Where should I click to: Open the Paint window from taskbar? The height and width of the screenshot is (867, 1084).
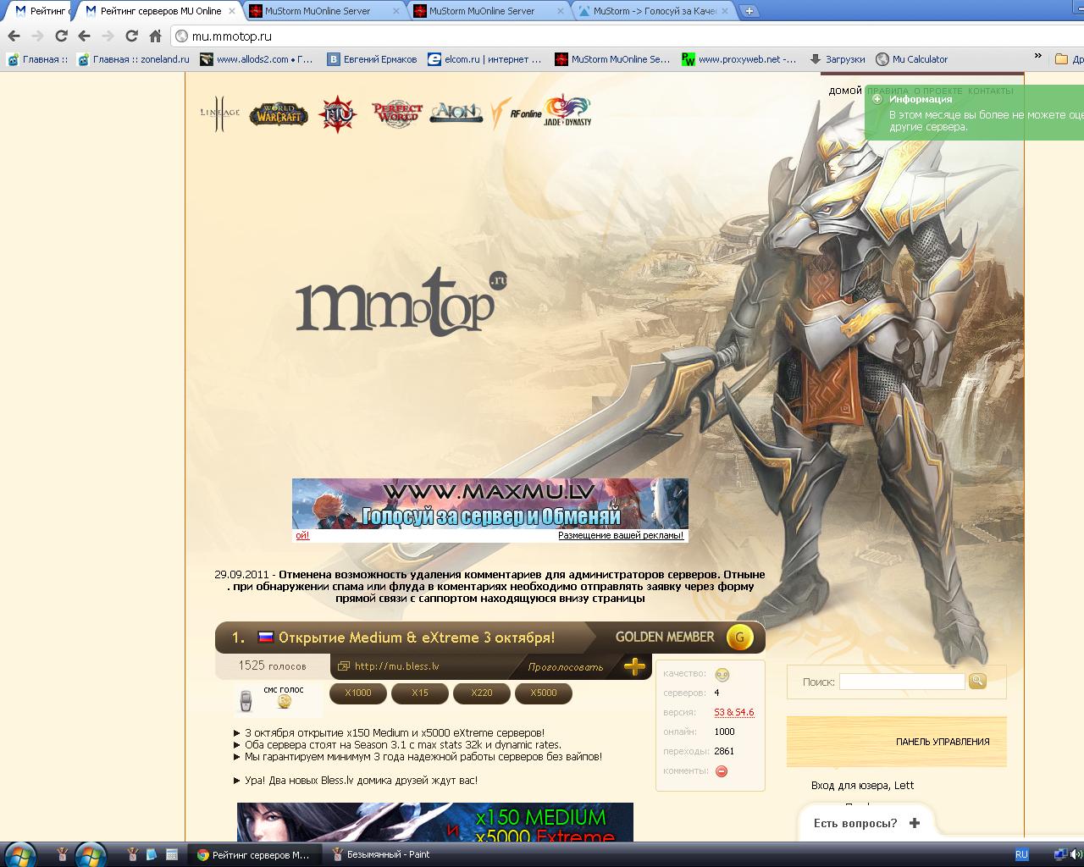pos(388,854)
